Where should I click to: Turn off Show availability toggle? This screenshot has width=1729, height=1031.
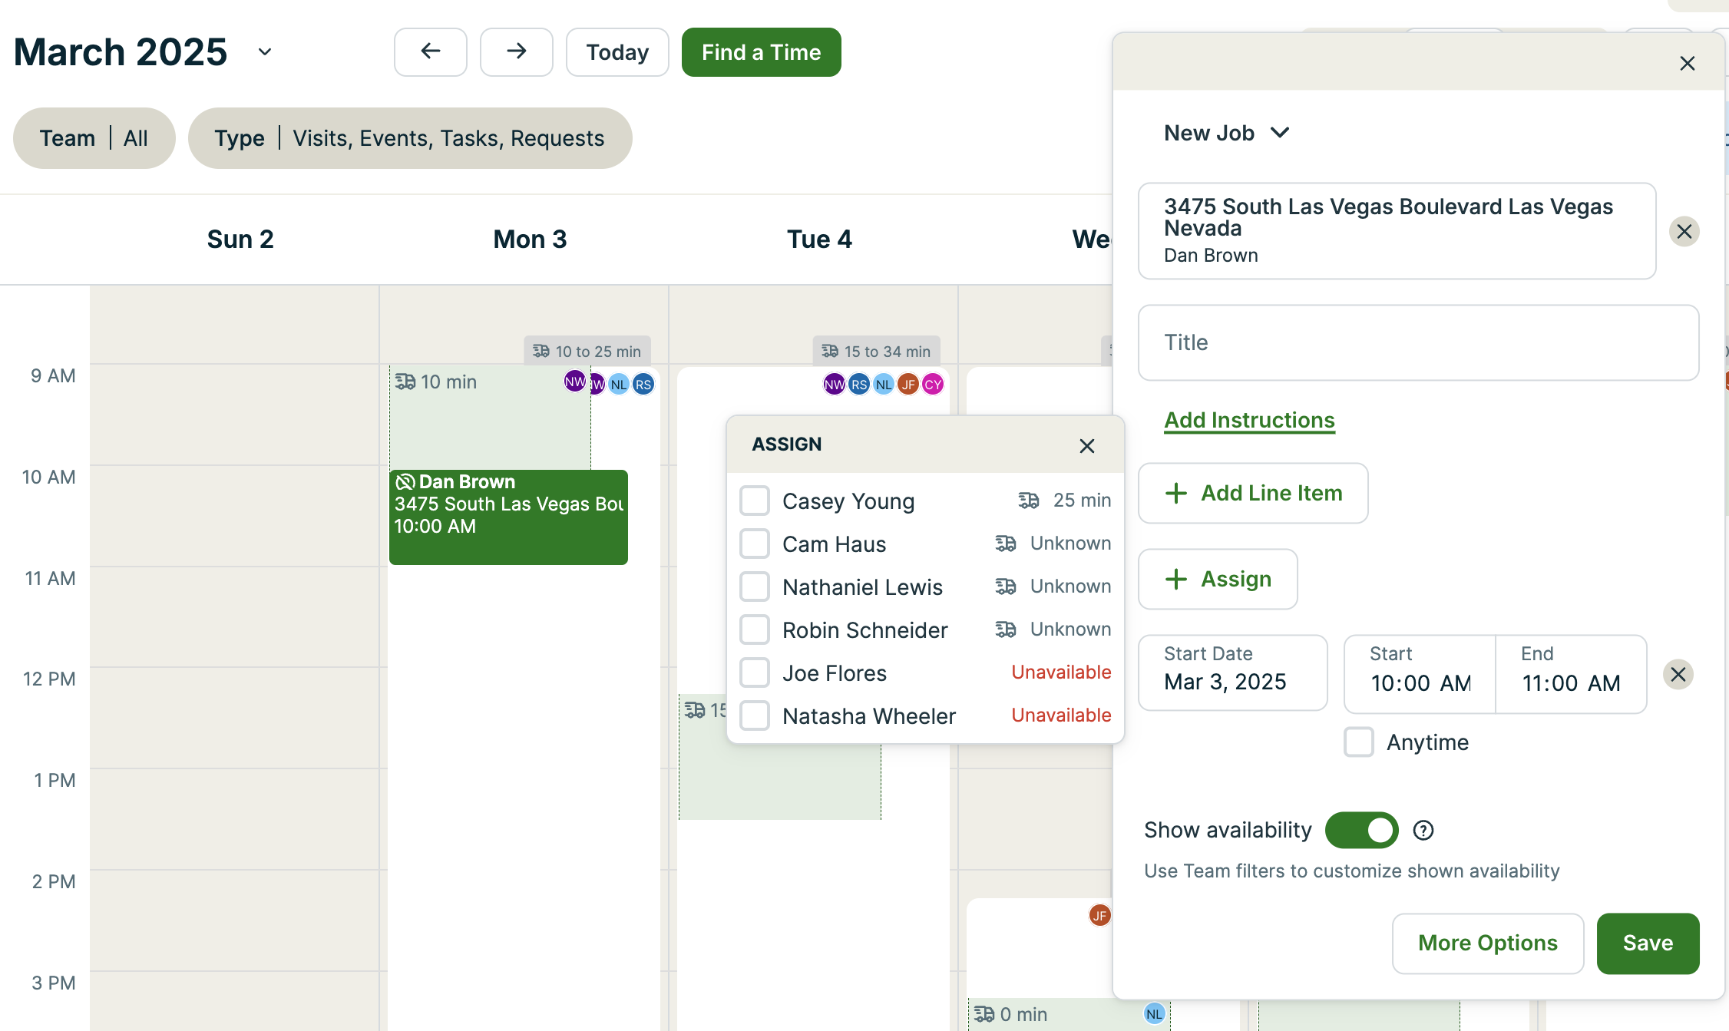(x=1362, y=831)
